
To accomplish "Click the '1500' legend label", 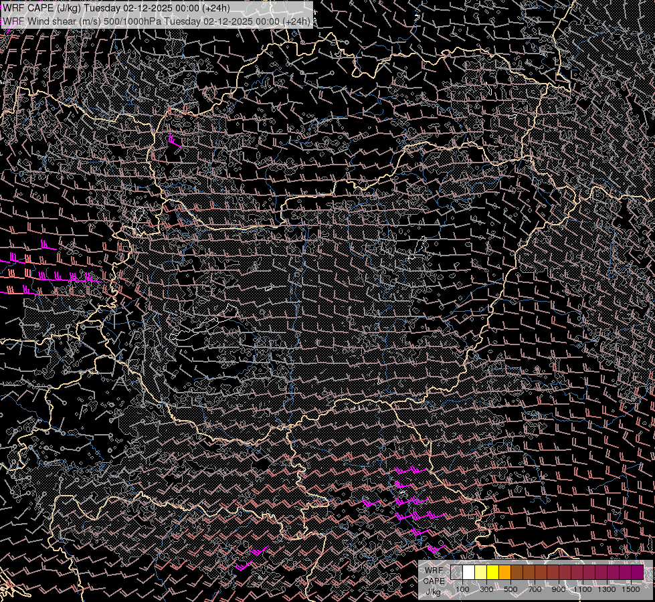I will pyautogui.click(x=631, y=589).
